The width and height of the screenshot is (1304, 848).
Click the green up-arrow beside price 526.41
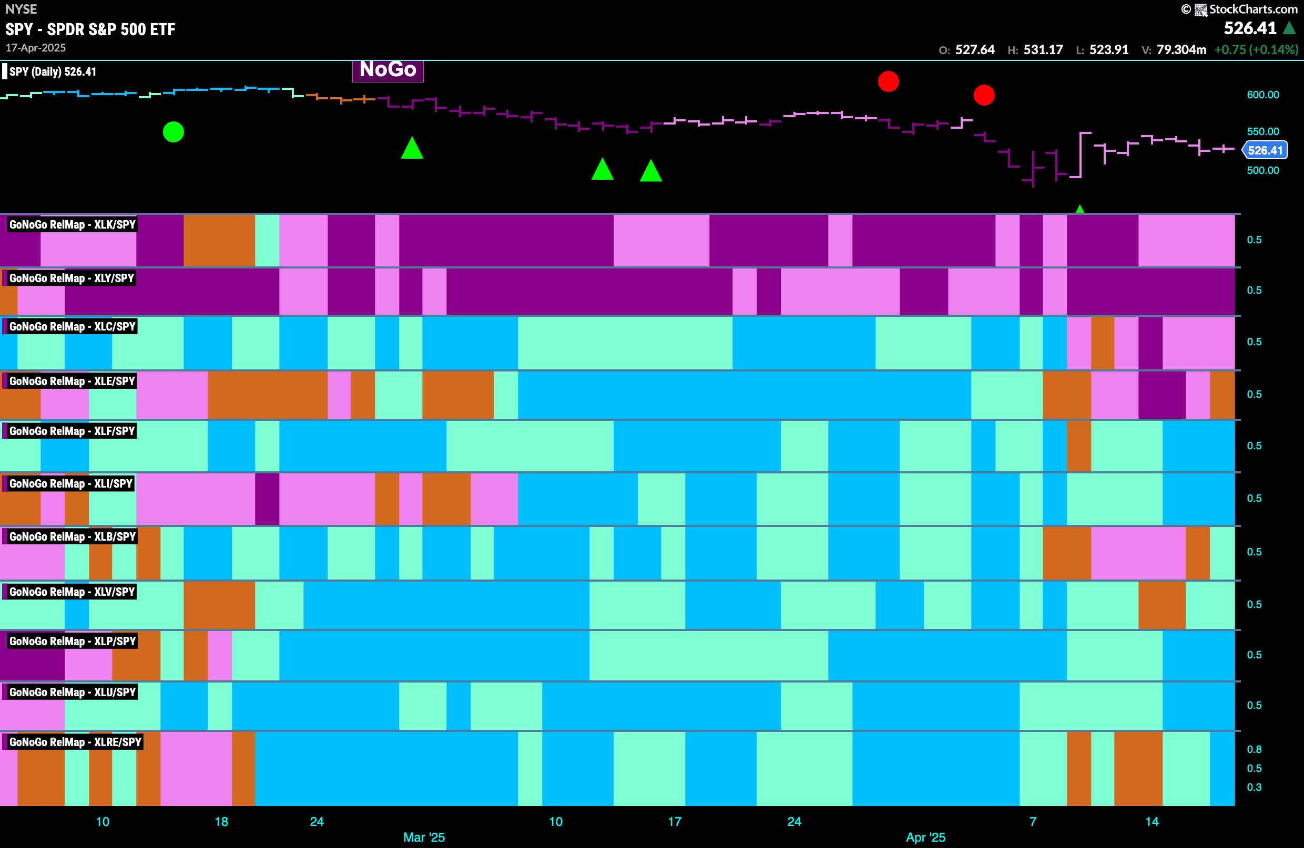[1289, 28]
